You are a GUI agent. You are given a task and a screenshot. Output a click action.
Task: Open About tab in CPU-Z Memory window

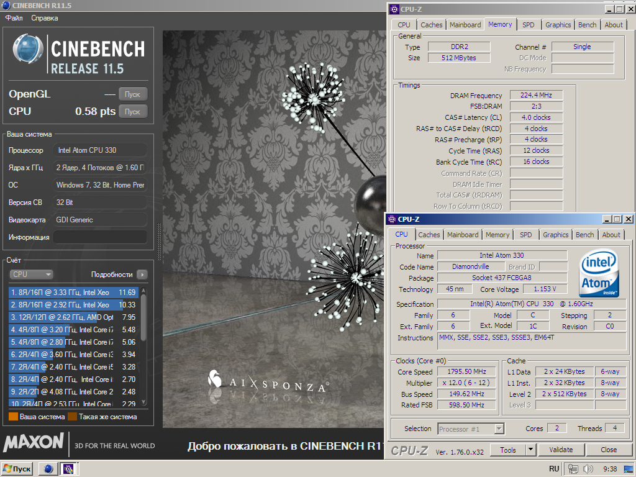pyautogui.click(x=613, y=25)
